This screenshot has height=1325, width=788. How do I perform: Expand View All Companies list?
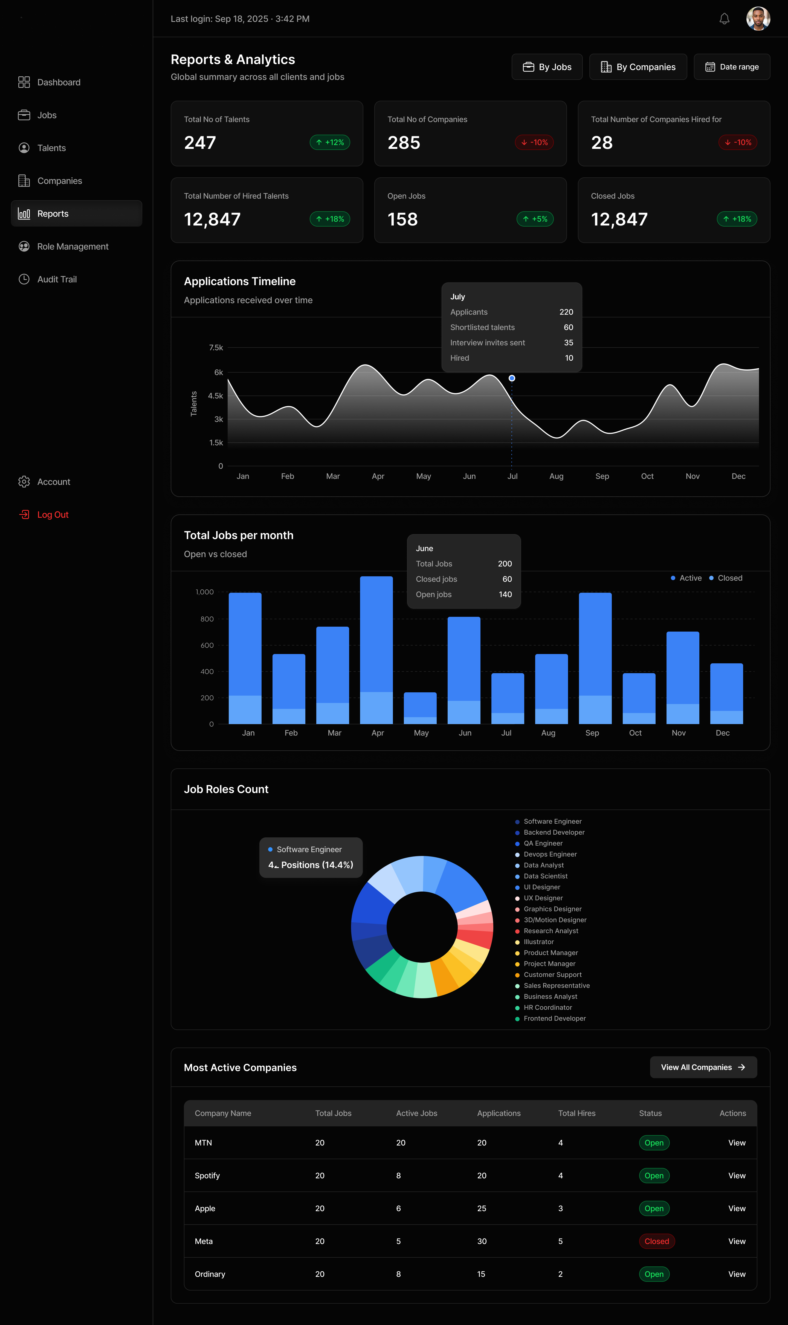point(703,1067)
